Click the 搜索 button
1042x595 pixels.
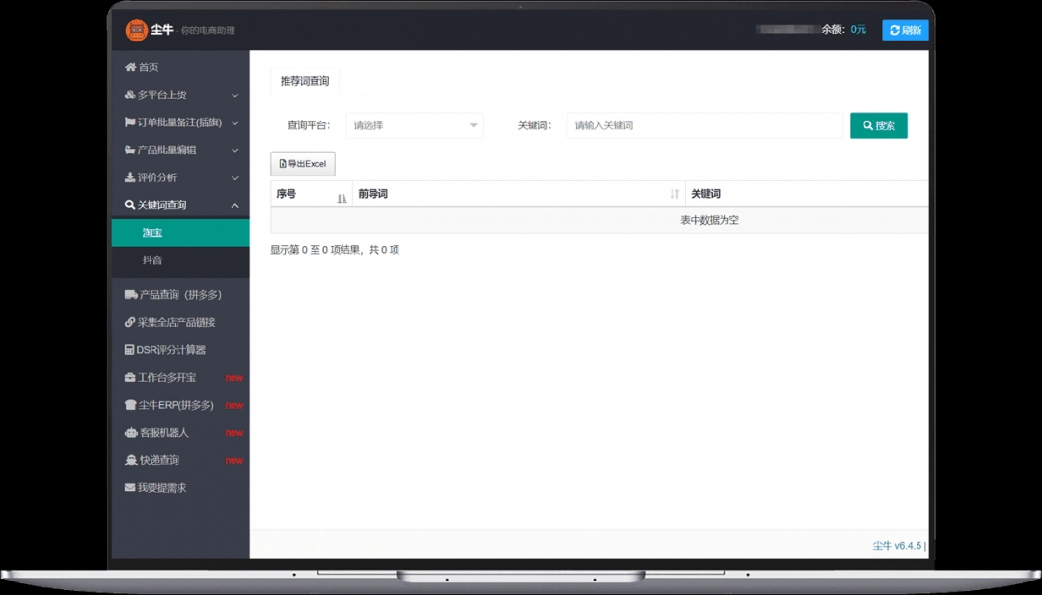tap(879, 125)
